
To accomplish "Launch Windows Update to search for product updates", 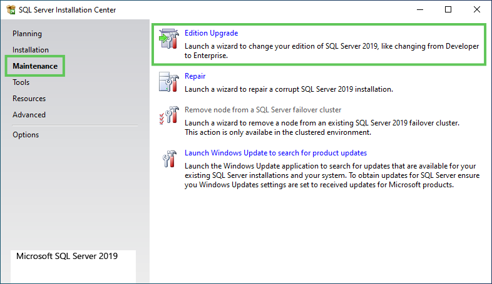I will pos(275,153).
